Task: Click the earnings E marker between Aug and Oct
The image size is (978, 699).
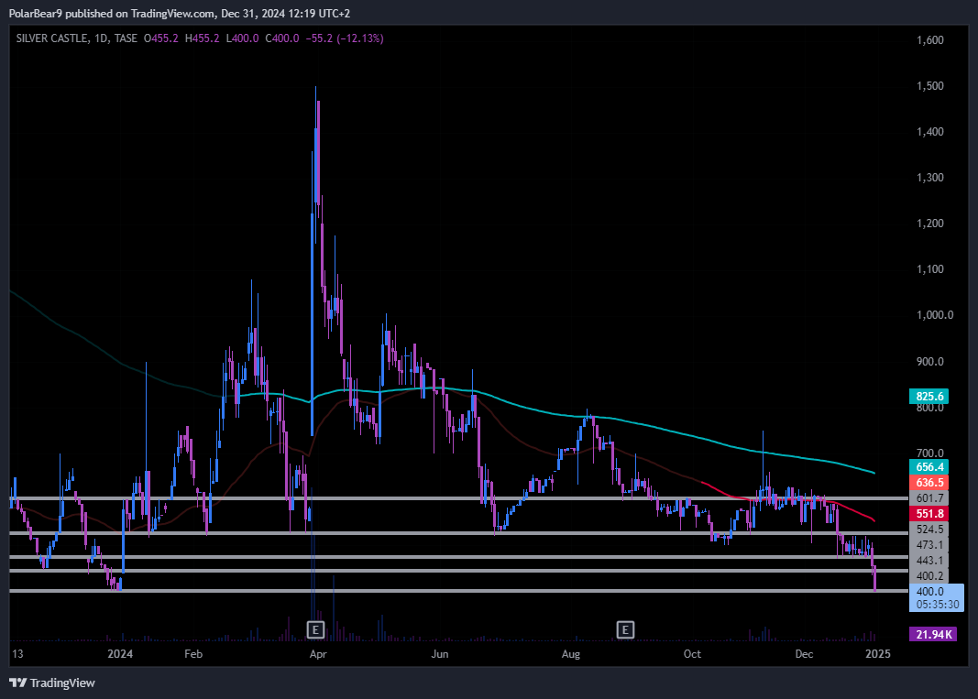Action: pos(625,629)
